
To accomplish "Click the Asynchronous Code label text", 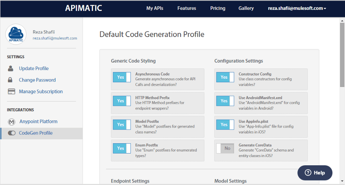I will 153,74.
